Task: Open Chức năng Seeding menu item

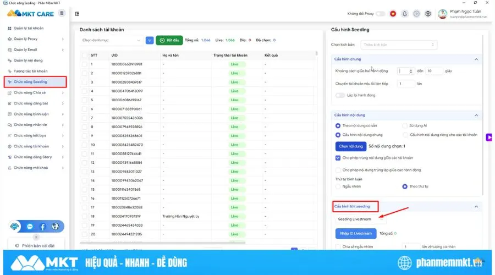Action: coord(35,82)
